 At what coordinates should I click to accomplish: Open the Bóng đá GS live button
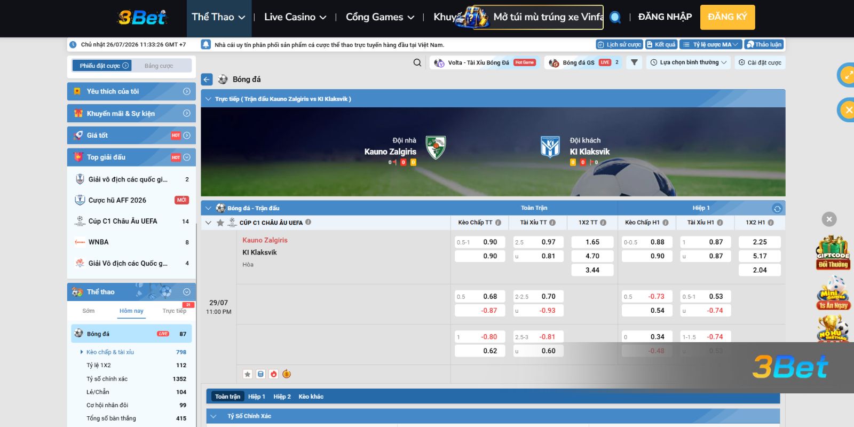tap(583, 62)
